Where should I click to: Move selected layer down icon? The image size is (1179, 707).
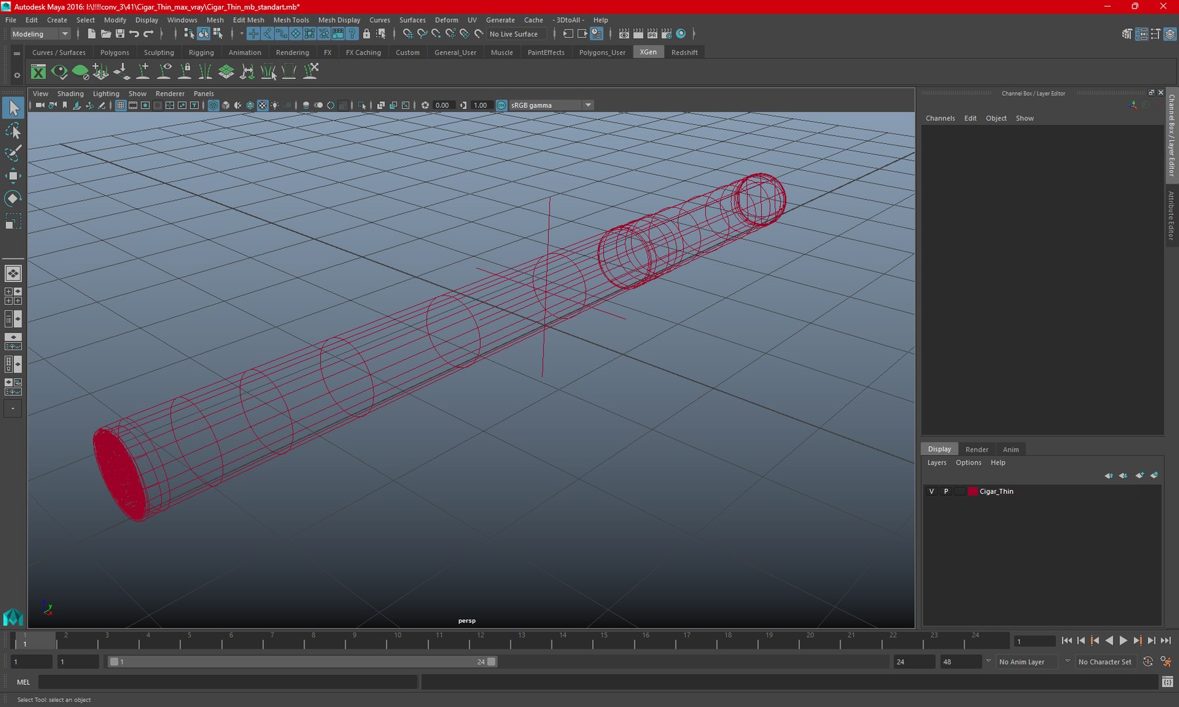click(x=1123, y=475)
